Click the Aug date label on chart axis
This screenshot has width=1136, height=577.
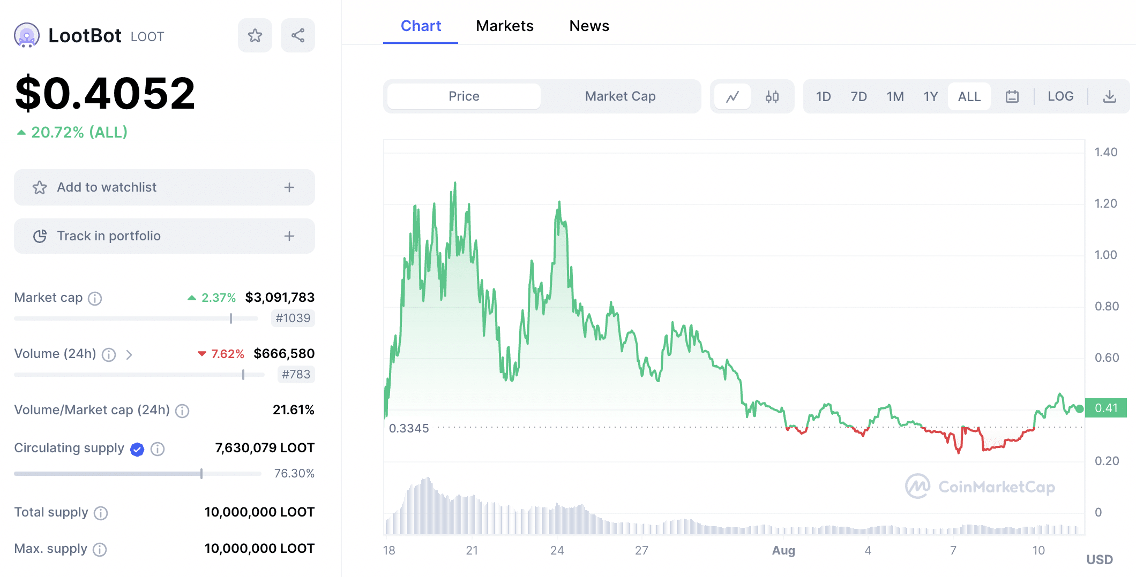click(783, 551)
